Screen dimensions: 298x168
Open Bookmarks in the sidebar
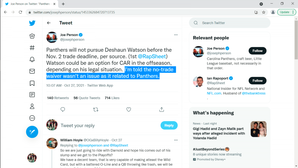pos(32,83)
